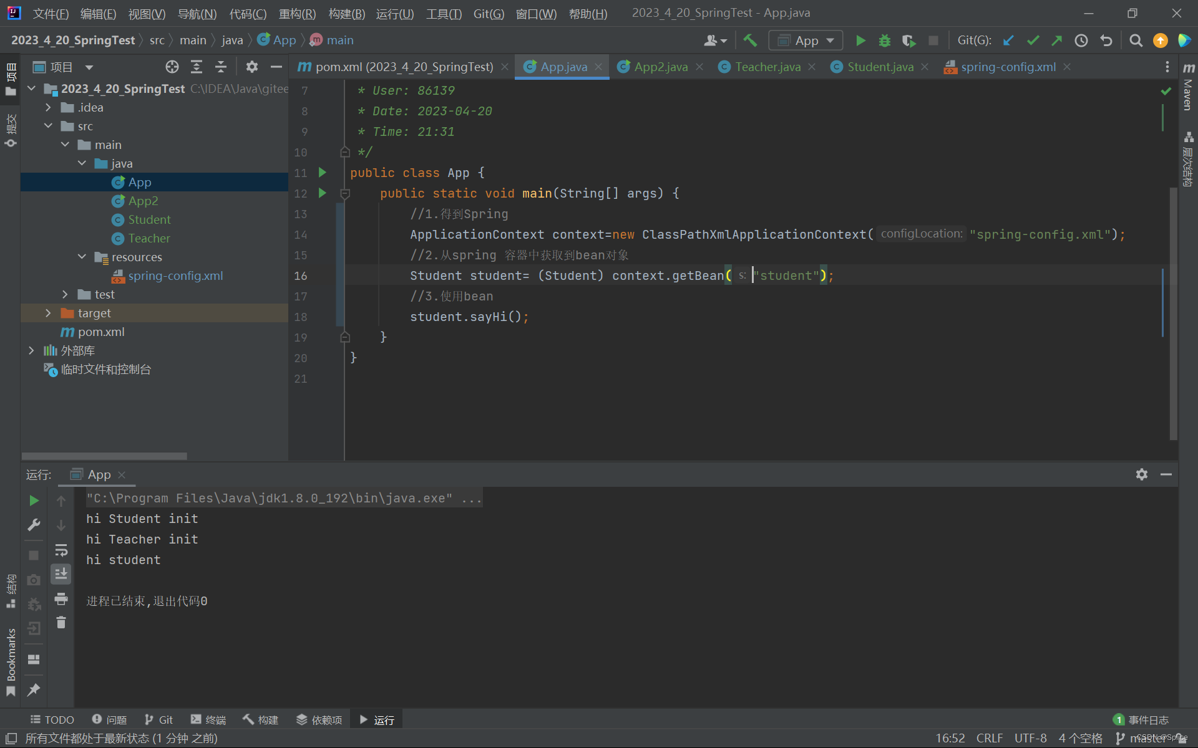The image size is (1198, 748).
Task: Open Run panel settings gear
Action: click(1142, 474)
